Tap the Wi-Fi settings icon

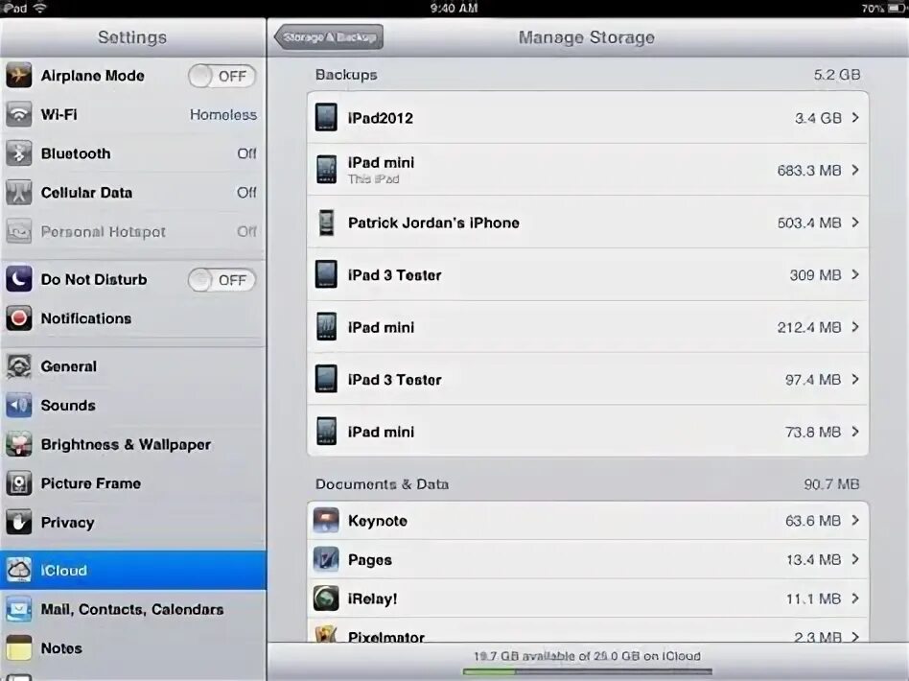click(x=18, y=114)
